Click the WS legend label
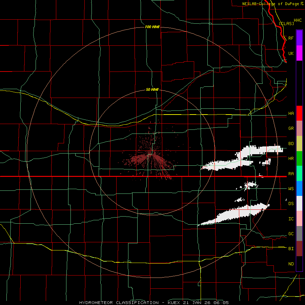Screen dimensions: 305x305 (291, 189)
